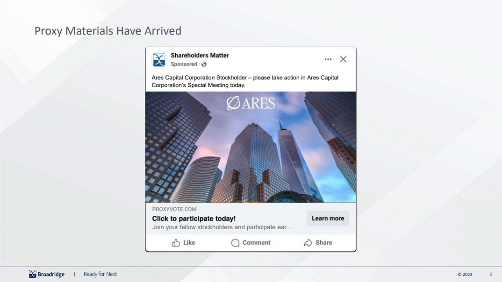Close the sponsored post with the X
Viewport: 502px width, 282px height.
click(x=343, y=59)
